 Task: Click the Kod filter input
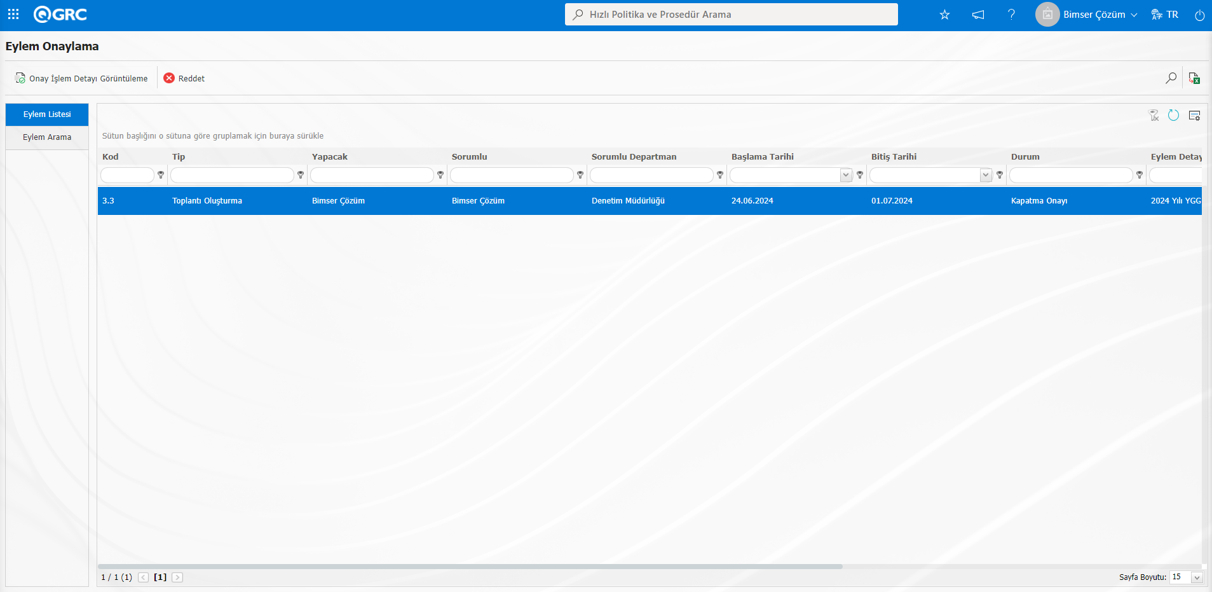coord(127,175)
